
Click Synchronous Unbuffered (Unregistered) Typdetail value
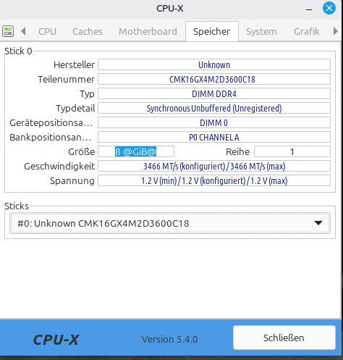point(214,108)
